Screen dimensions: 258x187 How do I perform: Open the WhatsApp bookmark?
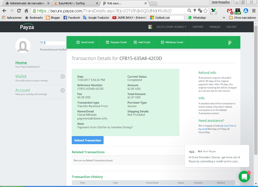(197, 18)
